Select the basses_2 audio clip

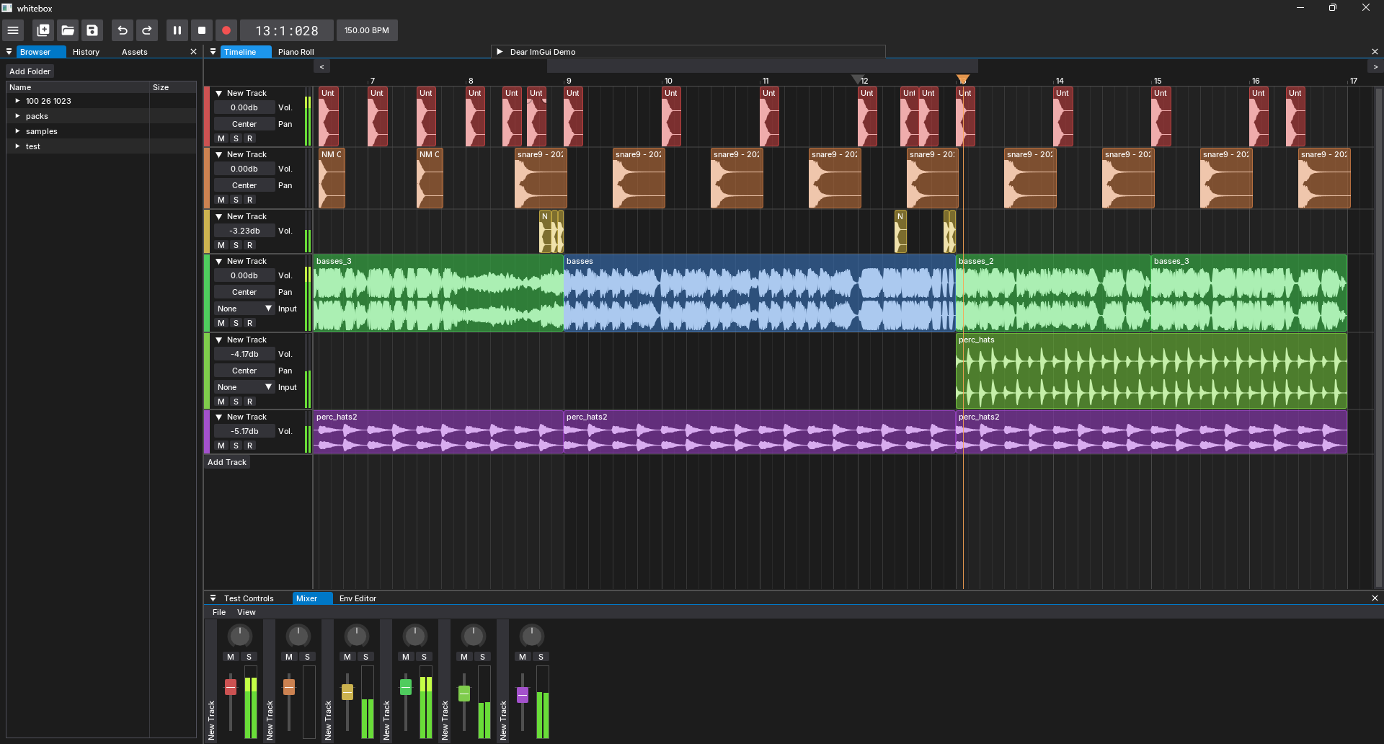tap(1053, 293)
